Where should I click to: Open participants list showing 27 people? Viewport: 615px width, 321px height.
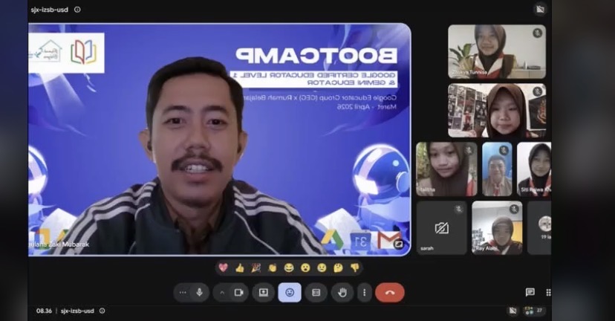point(533,311)
